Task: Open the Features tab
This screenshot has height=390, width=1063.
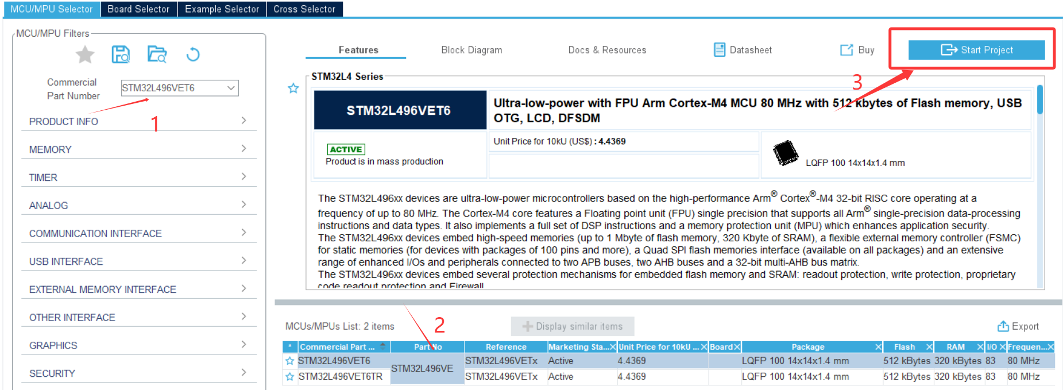Action: 358,50
